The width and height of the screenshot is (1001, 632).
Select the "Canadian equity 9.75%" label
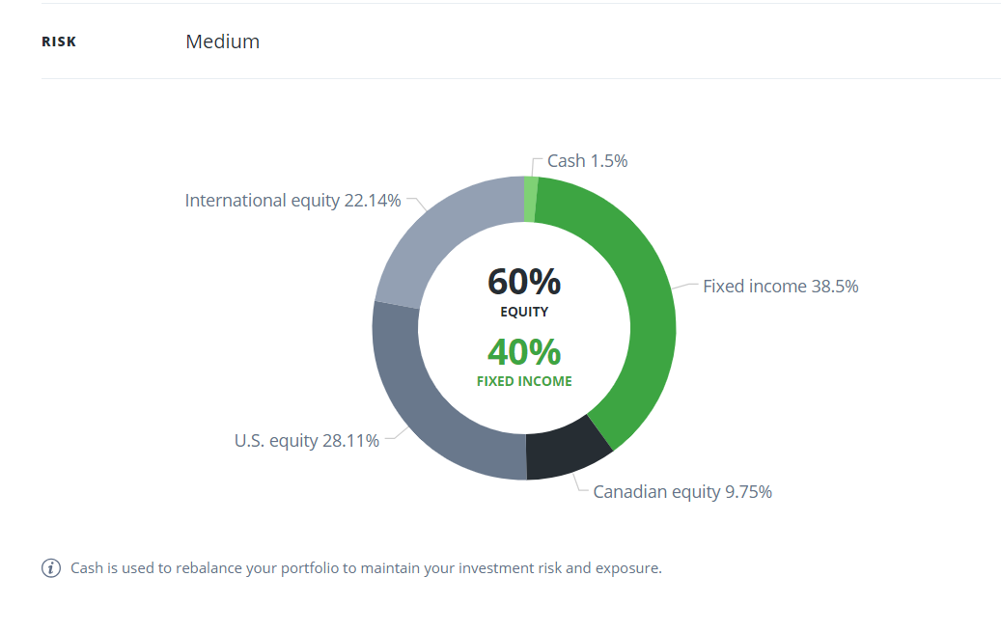[x=681, y=492]
